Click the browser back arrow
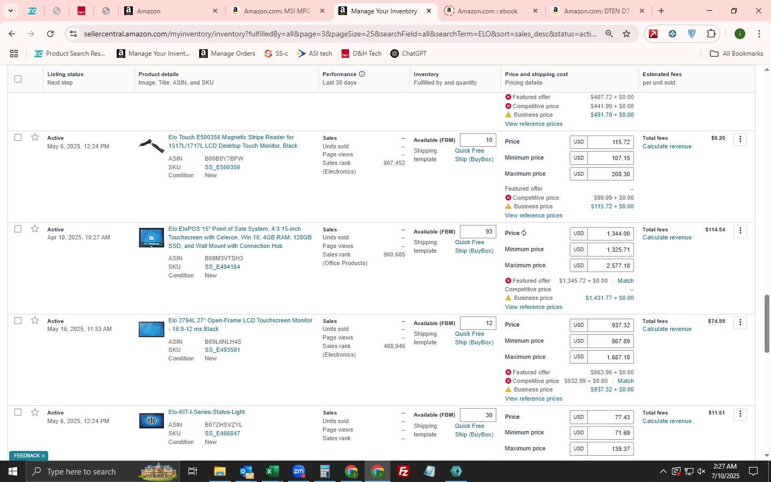771x482 pixels. 12,34
